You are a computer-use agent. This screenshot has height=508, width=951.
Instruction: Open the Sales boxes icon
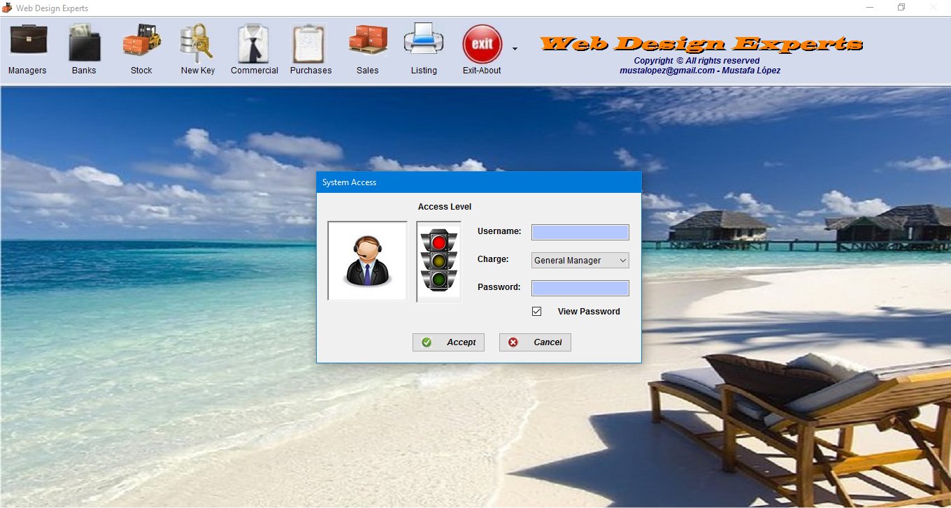click(x=367, y=42)
